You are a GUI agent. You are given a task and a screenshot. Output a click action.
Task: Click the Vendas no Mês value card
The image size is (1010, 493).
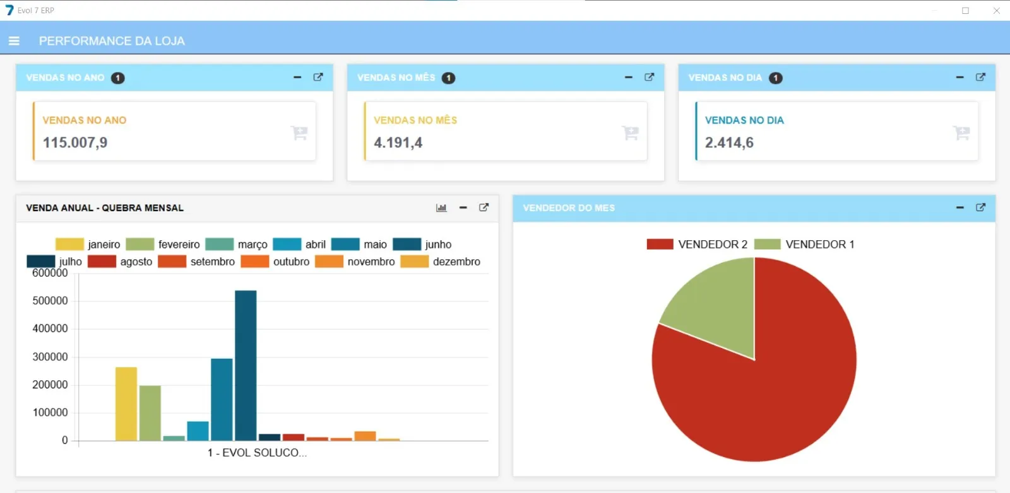click(x=505, y=131)
